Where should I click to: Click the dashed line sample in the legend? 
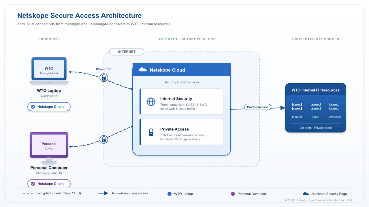tap(28, 193)
